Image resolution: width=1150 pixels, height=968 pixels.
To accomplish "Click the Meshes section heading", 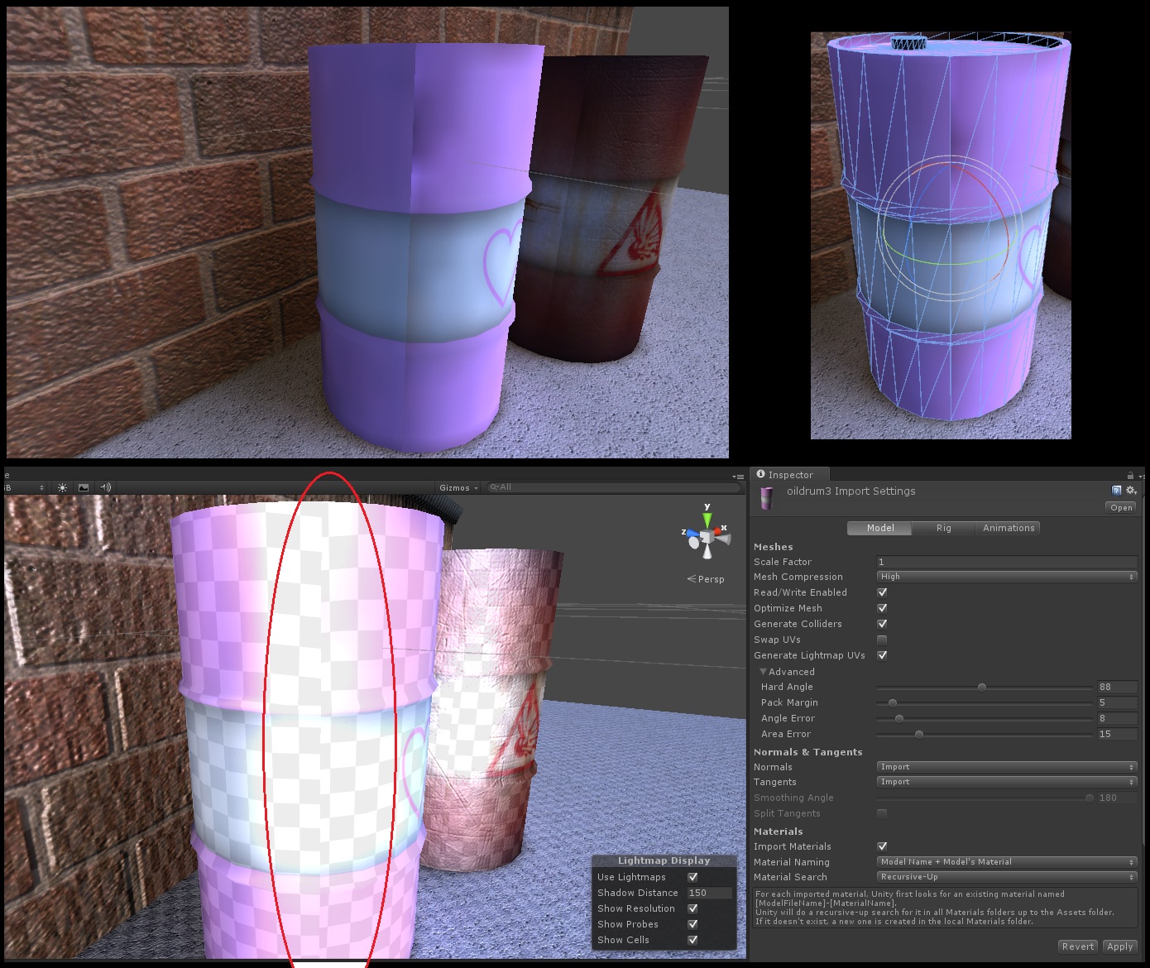I will pyautogui.click(x=773, y=547).
